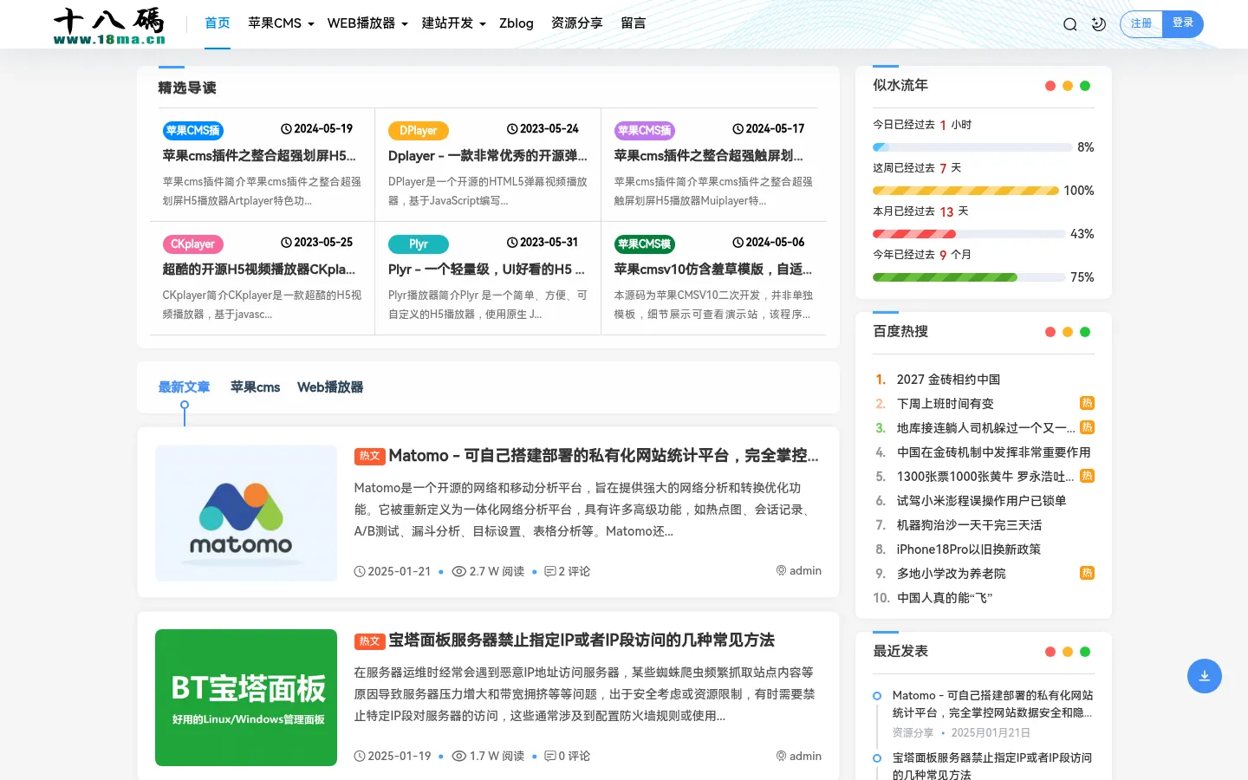The image size is (1248, 780).
Task: Expand the 苹果CMS dropdown menu
Action: pyautogui.click(x=281, y=23)
